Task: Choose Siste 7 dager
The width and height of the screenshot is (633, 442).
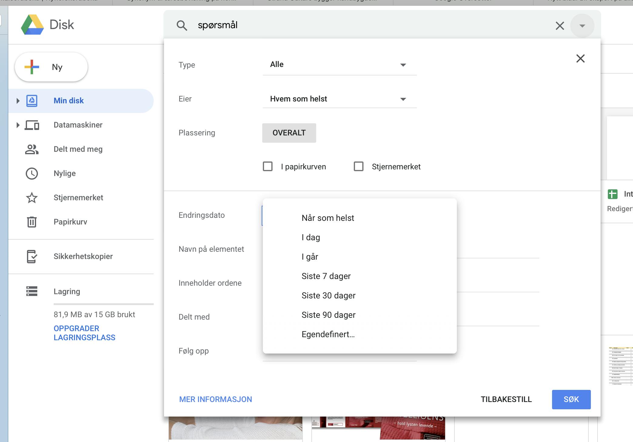Action: 360,276
